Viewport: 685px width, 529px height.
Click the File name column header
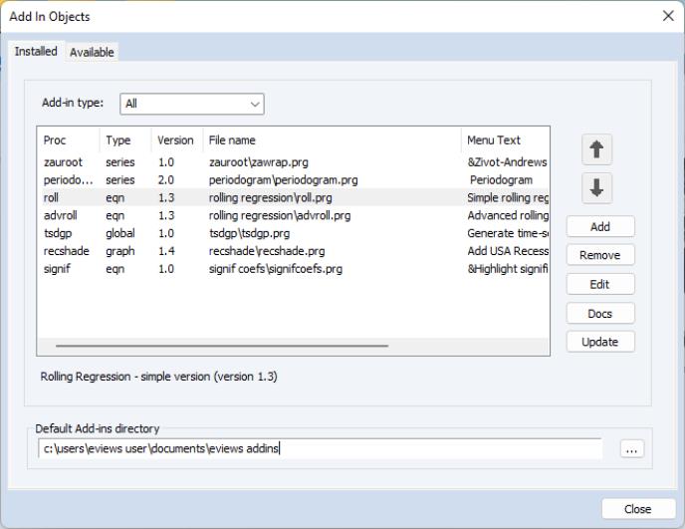[x=232, y=140]
